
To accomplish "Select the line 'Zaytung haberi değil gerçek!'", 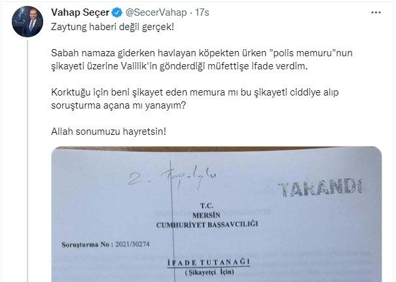I will pyautogui.click(x=113, y=27).
